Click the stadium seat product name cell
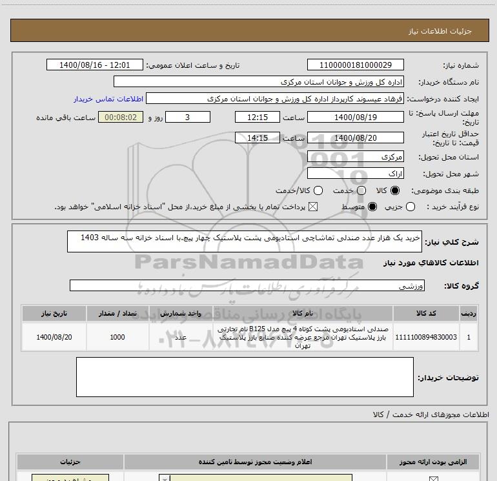The width and height of the screenshot is (497, 481). pos(302,337)
